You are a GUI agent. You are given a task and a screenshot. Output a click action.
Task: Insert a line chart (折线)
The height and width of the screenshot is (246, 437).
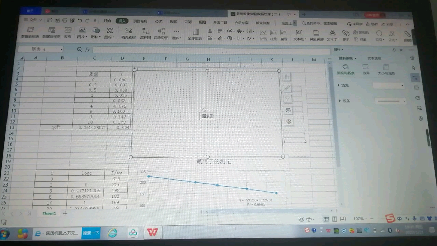(264, 34)
